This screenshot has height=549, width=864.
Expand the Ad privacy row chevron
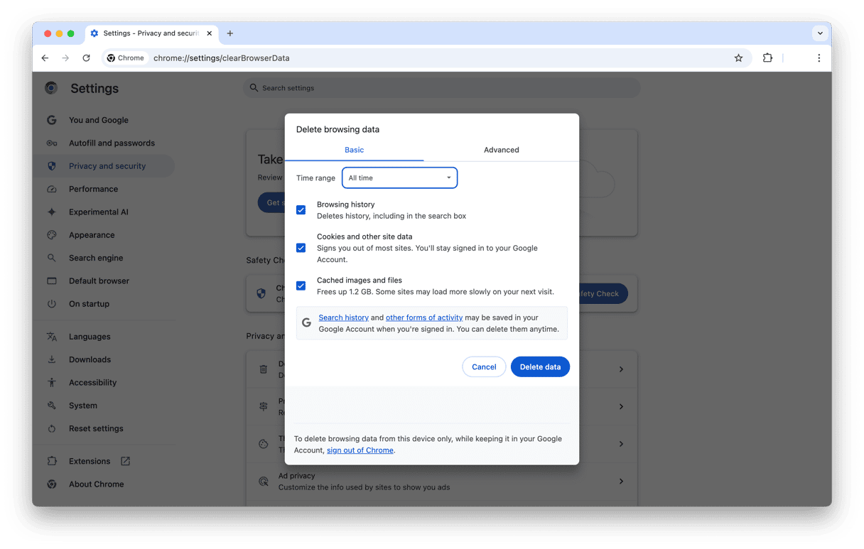pyautogui.click(x=621, y=482)
